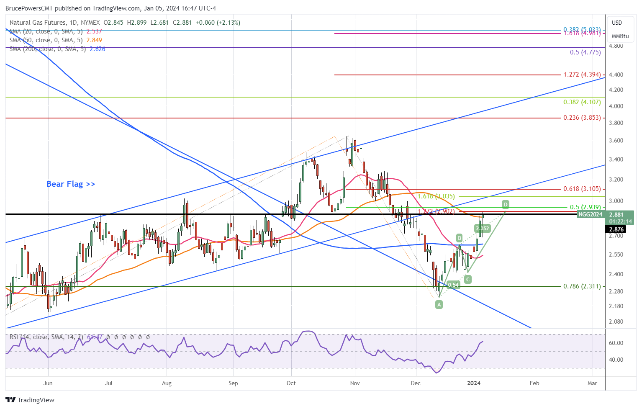Select the green pattern point B marker
The width and height of the screenshot is (642, 409).
pos(459,238)
